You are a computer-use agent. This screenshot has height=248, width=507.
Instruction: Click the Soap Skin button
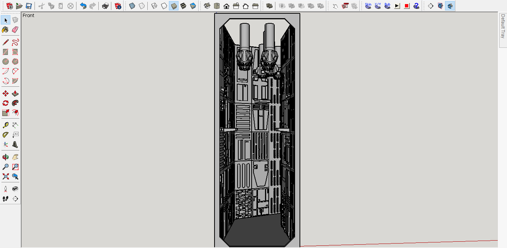(368, 6)
